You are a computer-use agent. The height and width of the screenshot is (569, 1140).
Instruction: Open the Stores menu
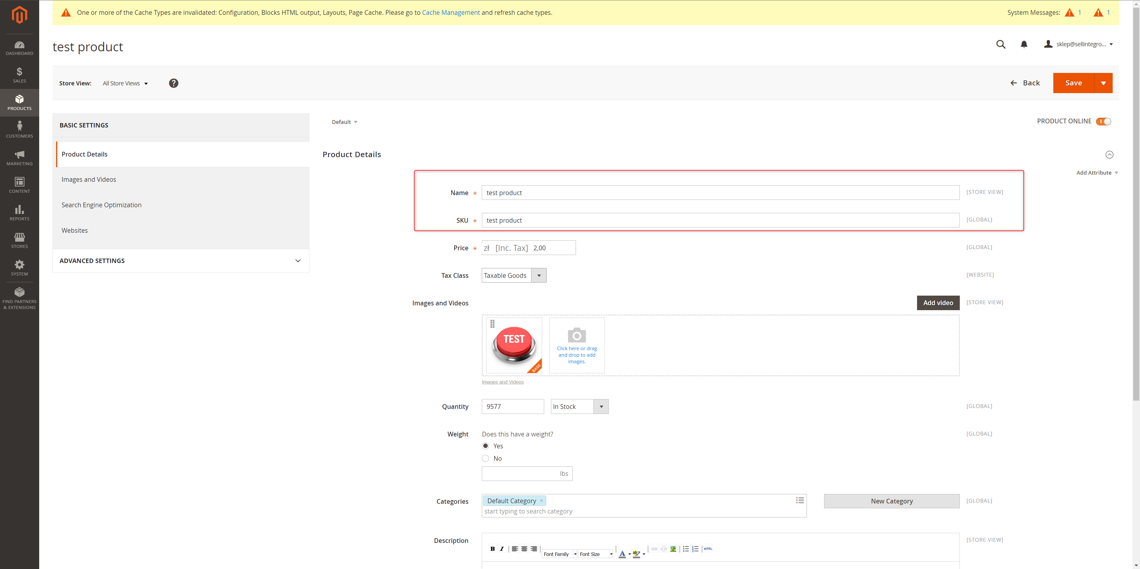pyautogui.click(x=20, y=240)
